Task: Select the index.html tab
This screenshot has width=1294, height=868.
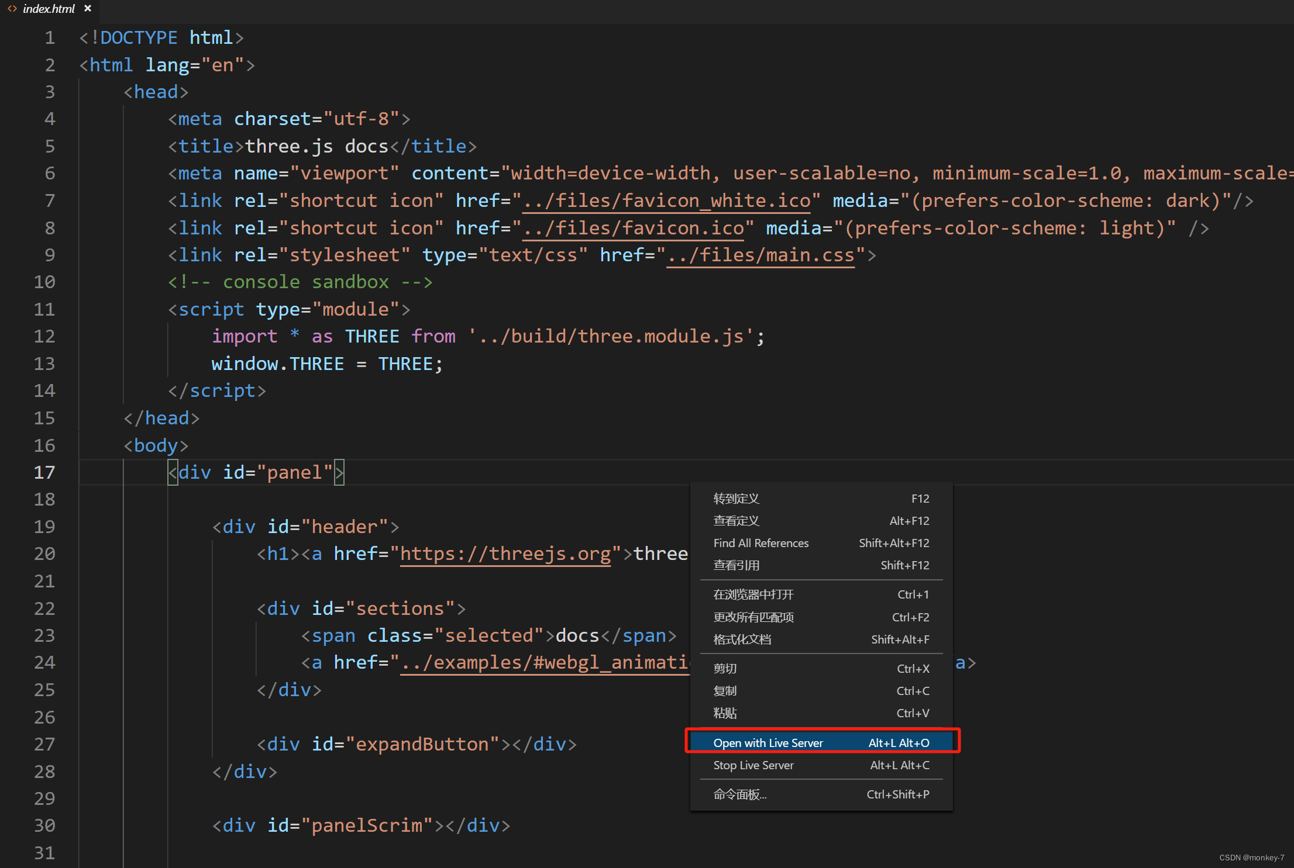Action: pos(49,9)
